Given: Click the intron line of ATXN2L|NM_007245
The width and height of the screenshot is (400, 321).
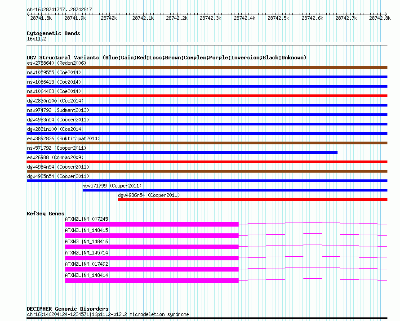Looking at the screenshot, I should pos(313,223).
